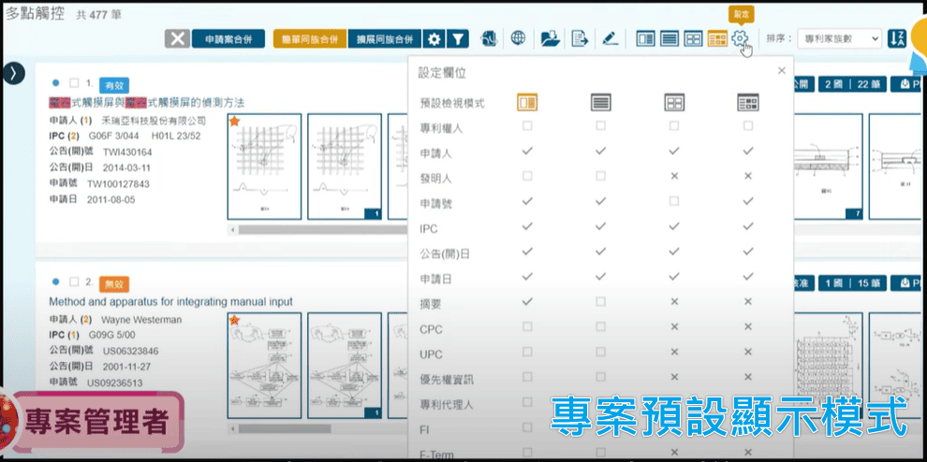The width and height of the screenshot is (927, 462).
Task: Expand the left sidebar with arrow button
Action: (13, 74)
